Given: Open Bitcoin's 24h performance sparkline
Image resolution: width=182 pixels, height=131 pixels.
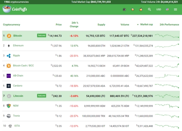Looking at the screenshot, I should tap(167, 36).
